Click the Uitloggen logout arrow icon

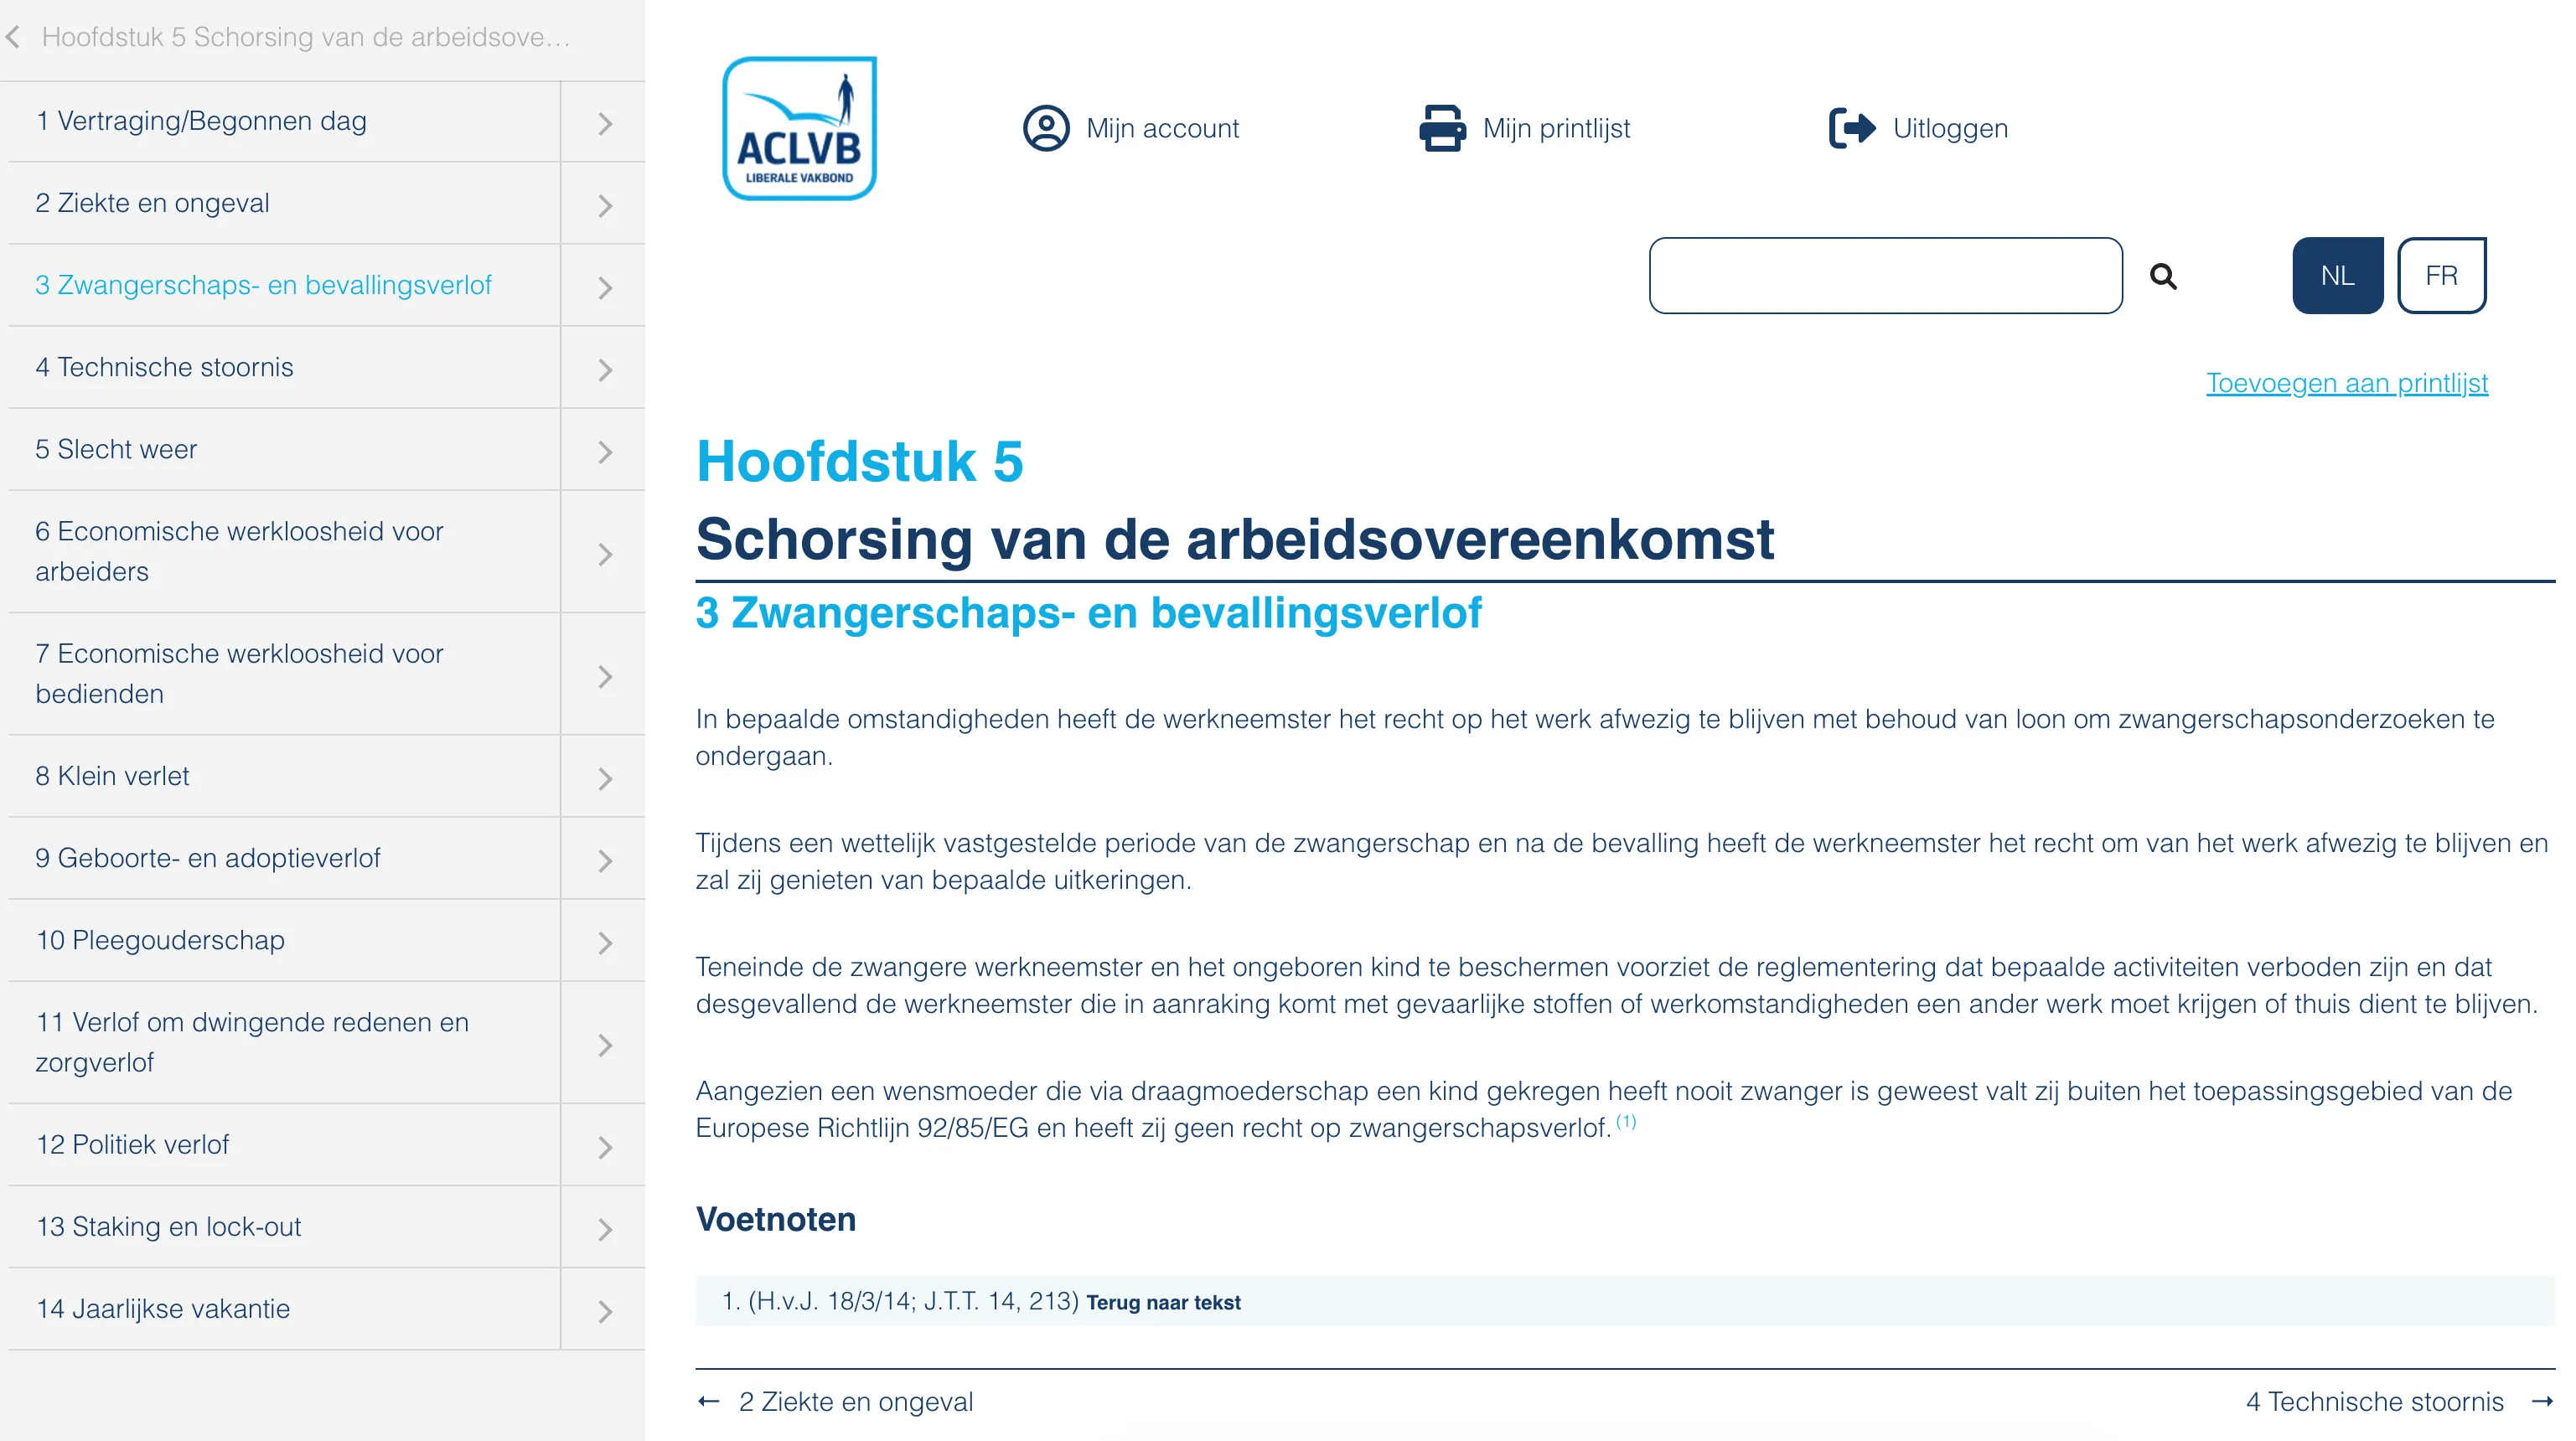[1852, 128]
